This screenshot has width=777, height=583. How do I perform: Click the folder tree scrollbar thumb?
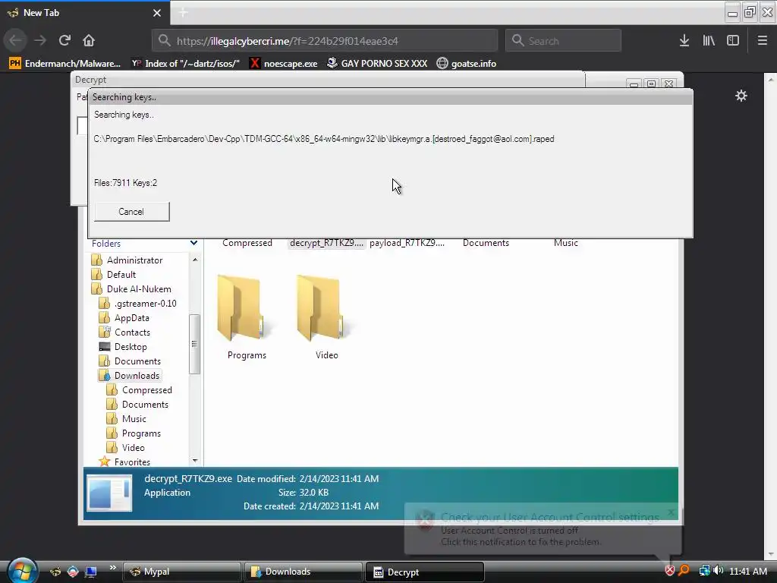tap(195, 344)
